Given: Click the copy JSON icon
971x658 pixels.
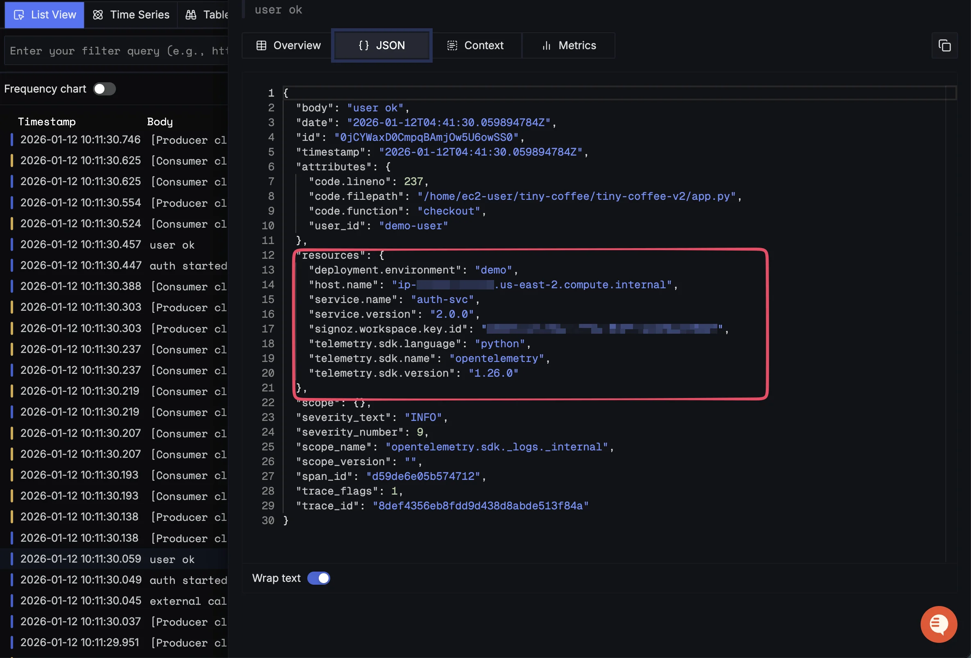Looking at the screenshot, I should [944, 45].
